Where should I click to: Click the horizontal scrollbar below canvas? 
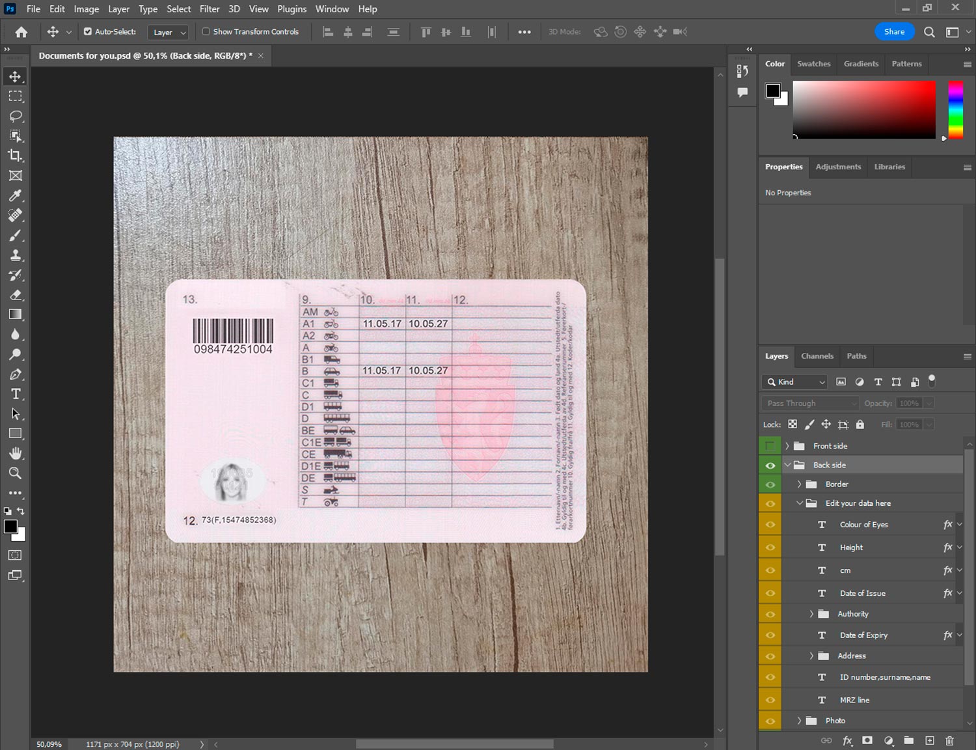point(454,744)
